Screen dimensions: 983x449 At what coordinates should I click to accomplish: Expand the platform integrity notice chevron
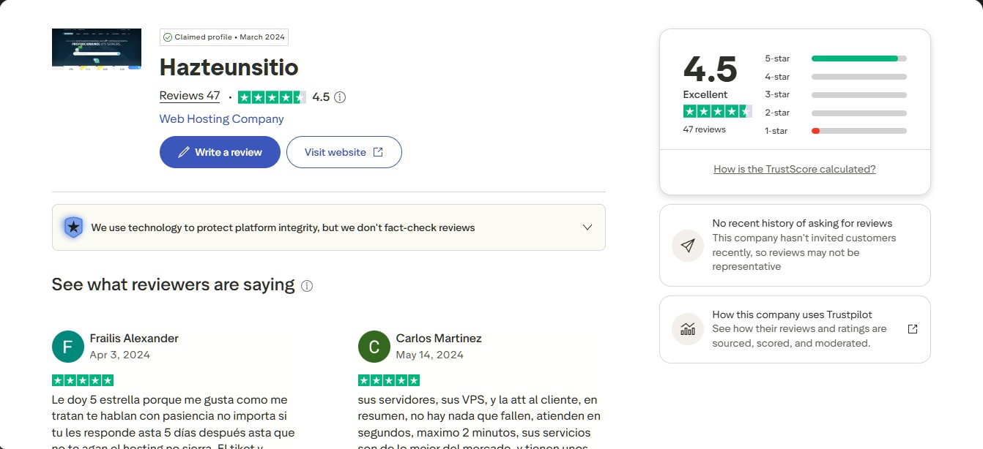[587, 227]
